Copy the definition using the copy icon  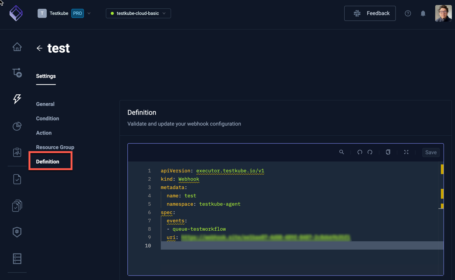tap(388, 152)
